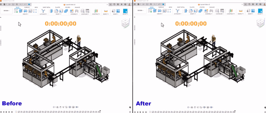Close Layout-Video v2 tab in the left (Before) window
This screenshot has width=266, height=113.
(107, 5)
